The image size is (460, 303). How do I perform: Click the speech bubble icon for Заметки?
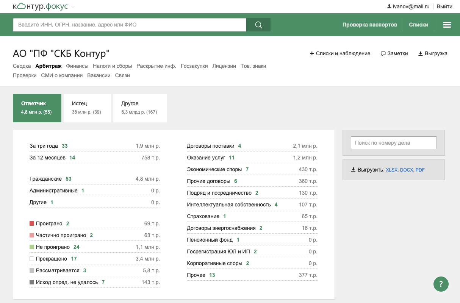[383, 54]
